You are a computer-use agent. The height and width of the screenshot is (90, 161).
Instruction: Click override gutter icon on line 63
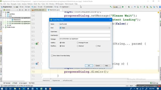tap(37, 44)
